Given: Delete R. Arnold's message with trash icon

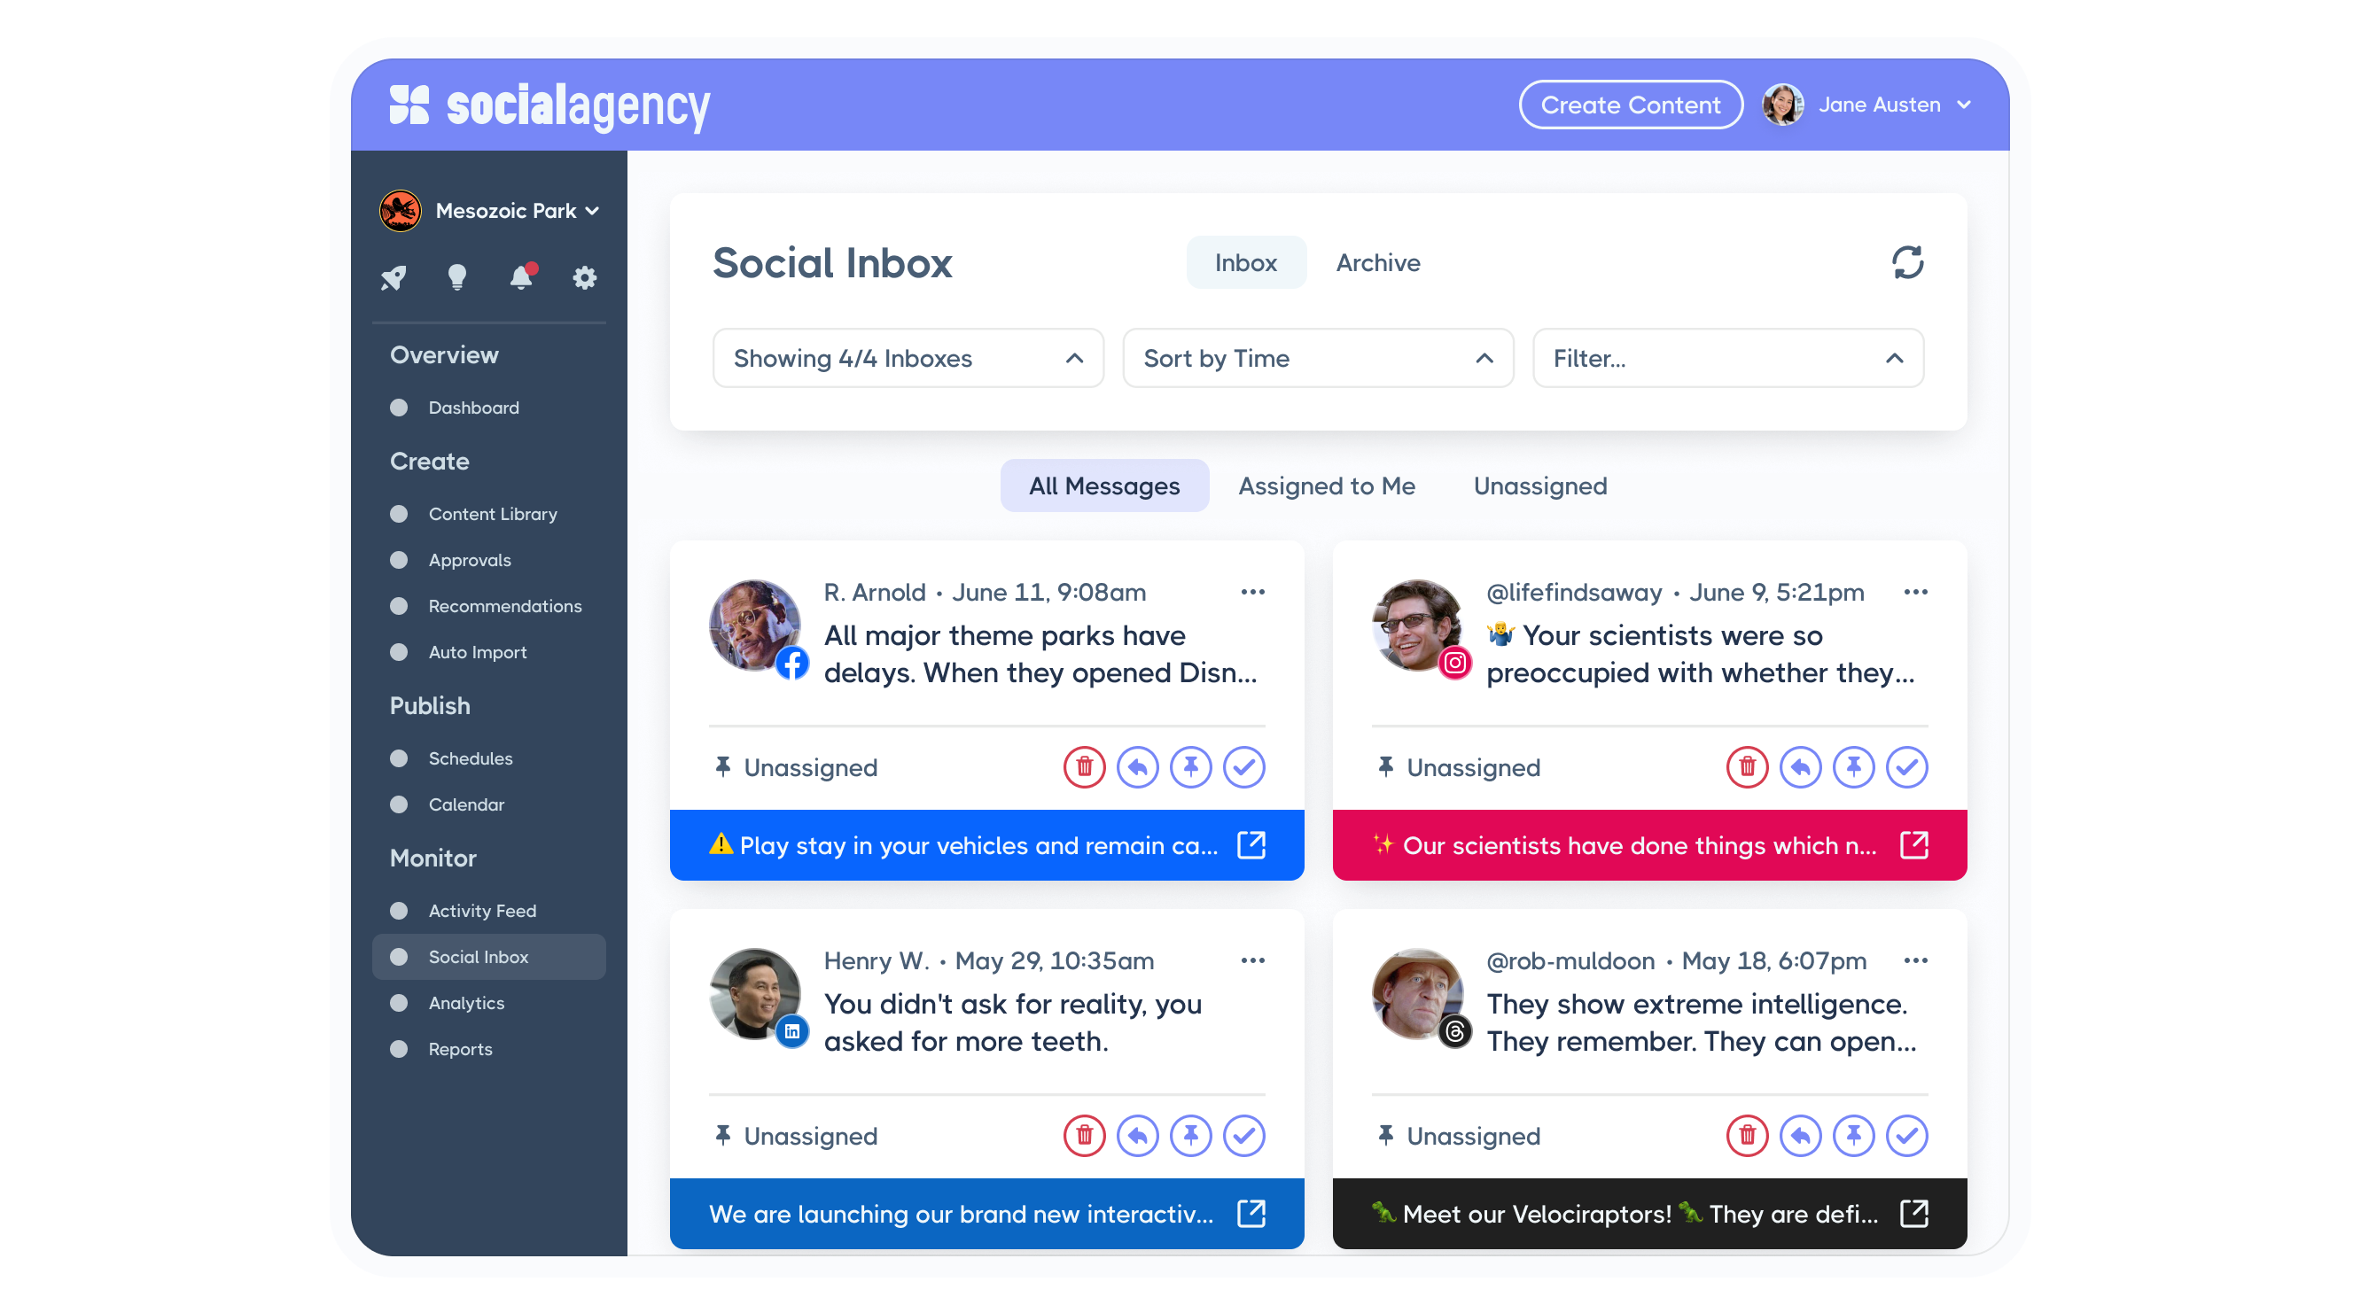Looking at the screenshot, I should click(x=1084, y=767).
